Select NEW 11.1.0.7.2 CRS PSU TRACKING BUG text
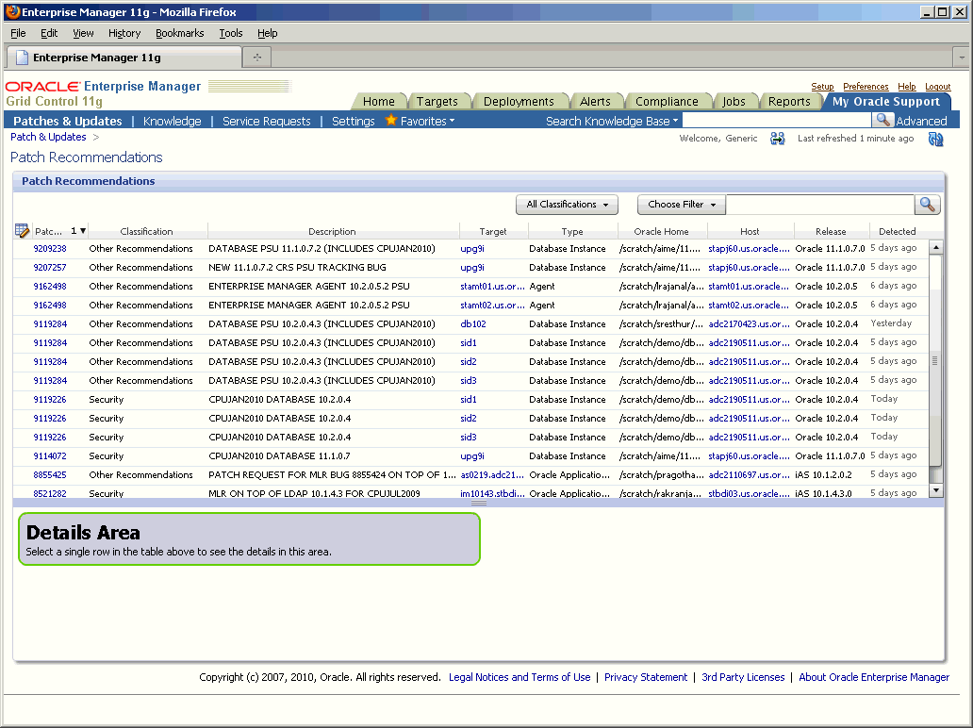Screen dimensions: 973x728 click(x=297, y=268)
